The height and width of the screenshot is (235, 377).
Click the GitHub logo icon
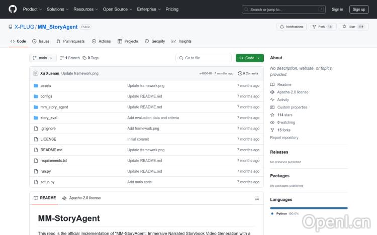(x=13, y=9)
